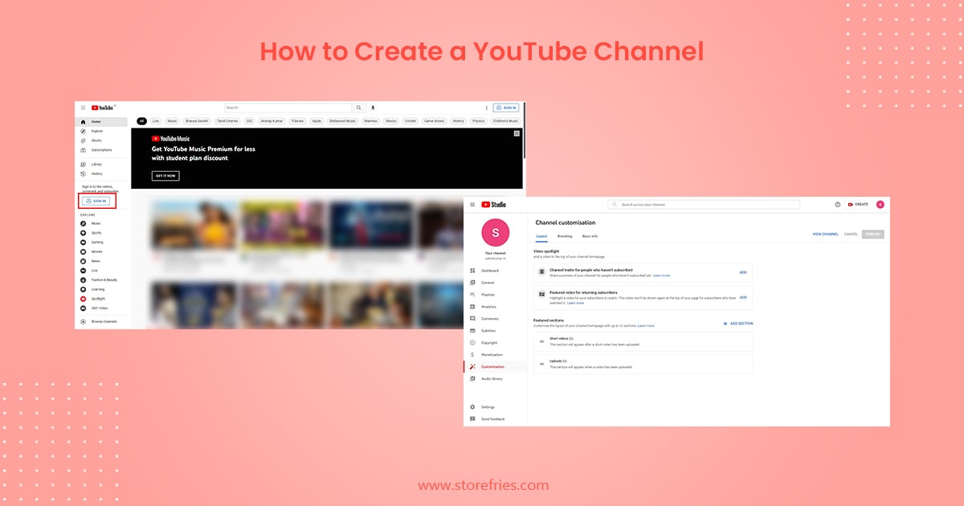This screenshot has height=506, width=964.
Task: Open Studio Settings gear in sidebar
Action: click(488, 407)
